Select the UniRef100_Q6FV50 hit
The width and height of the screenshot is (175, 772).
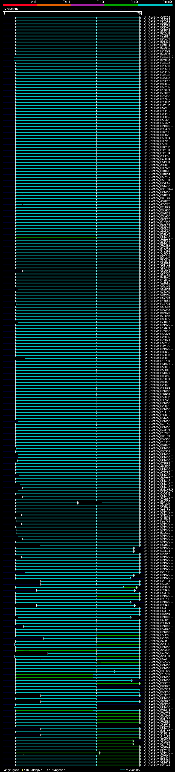coord(157,274)
